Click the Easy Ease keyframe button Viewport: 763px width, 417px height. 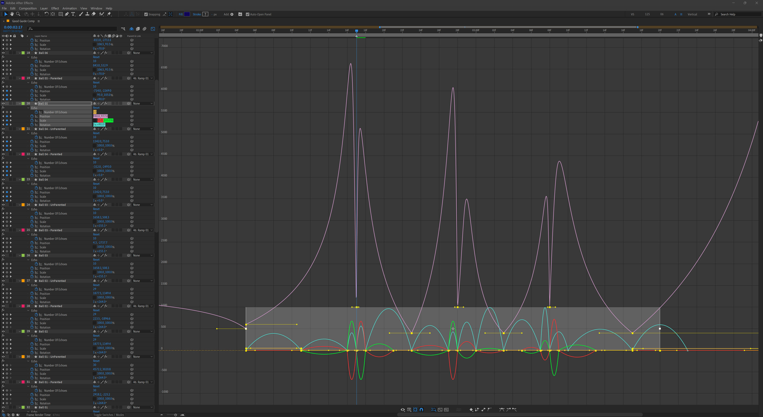pyautogui.click(x=502, y=410)
